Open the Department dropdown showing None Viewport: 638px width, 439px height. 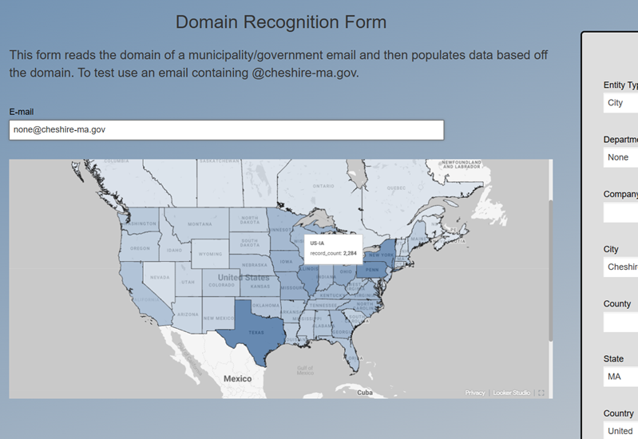(621, 157)
